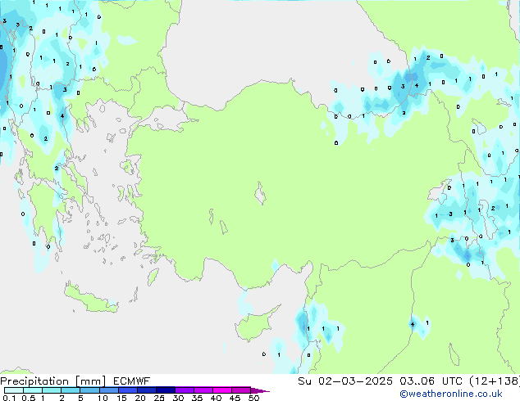Select the 35–40 mm magenta swatch
Image resolution: width=520 pixels, height=401 pixels.
[x=203, y=390]
